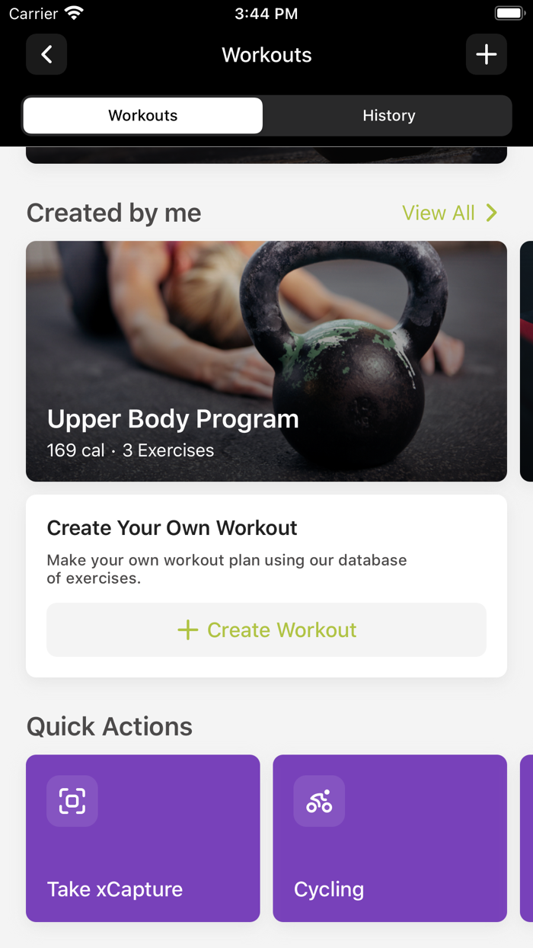Tap the Take xCapture quick action tile
This screenshot has height=948, width=533.
tap(142, 838)
